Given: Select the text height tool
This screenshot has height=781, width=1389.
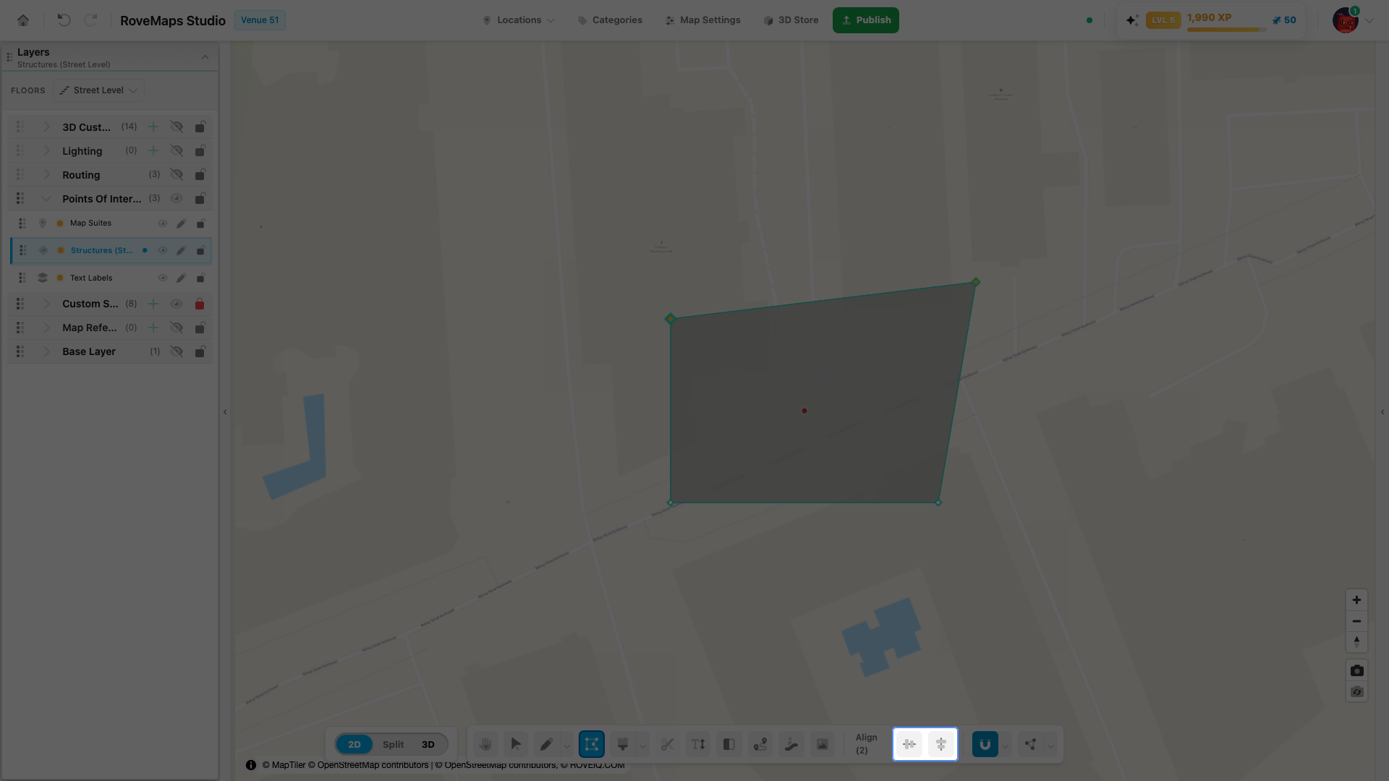Looking at the screenshot, I should tap(698, 744).
